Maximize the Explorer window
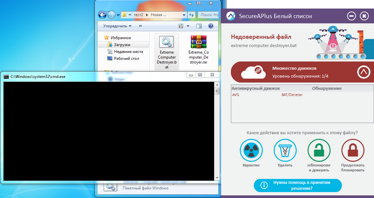Screen dimensions: 374x198 click(198, 3)
